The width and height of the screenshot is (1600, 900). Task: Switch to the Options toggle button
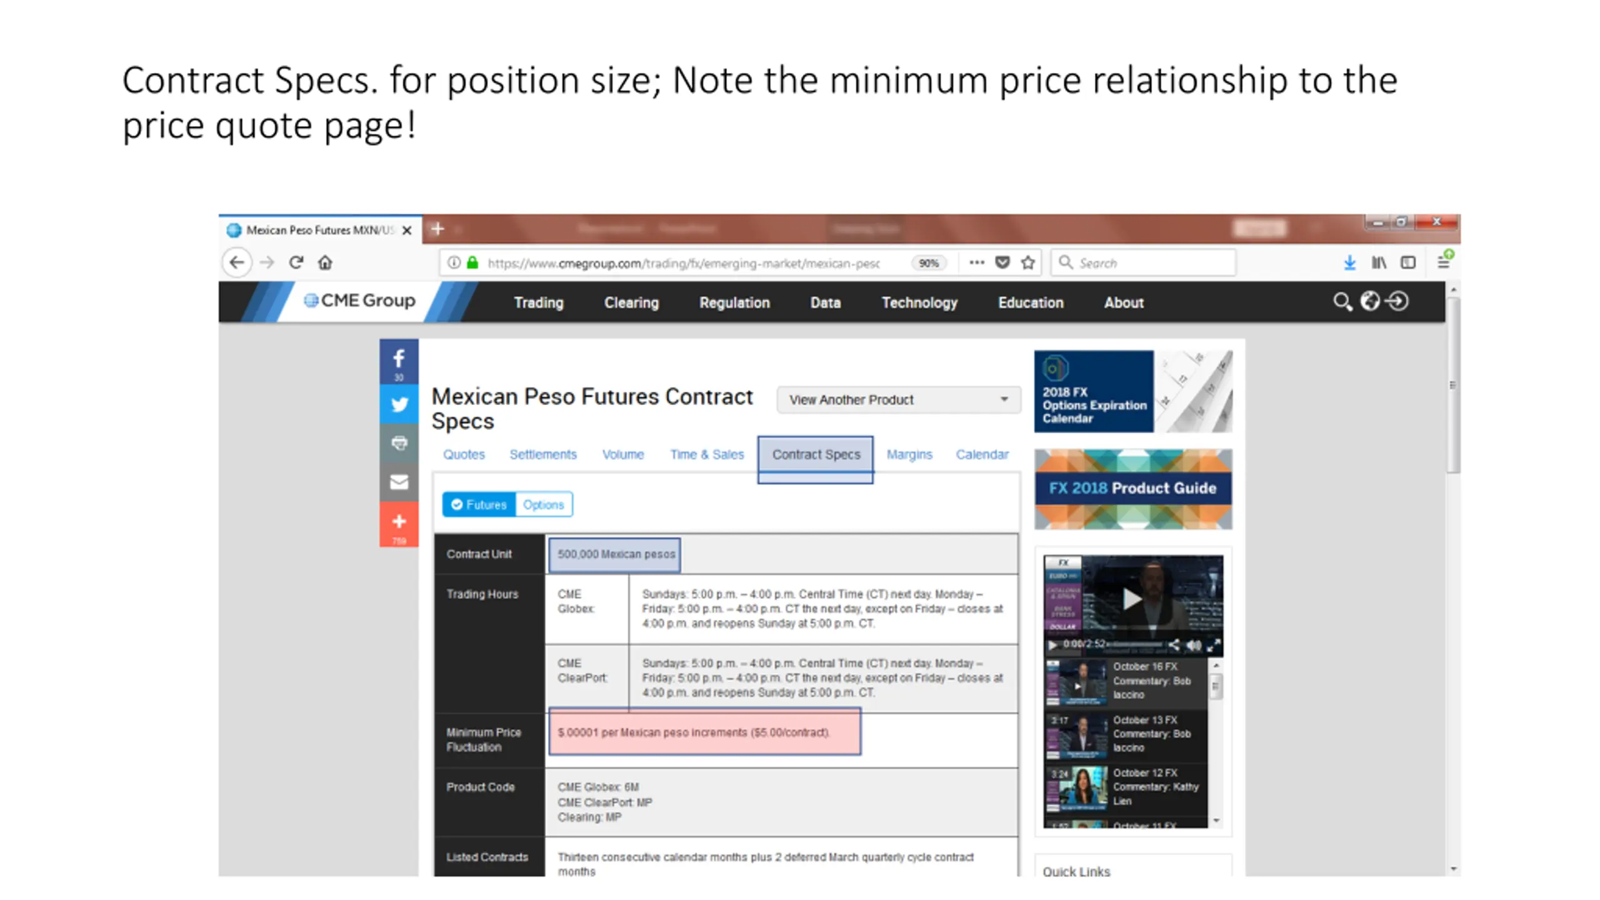(x=544, y=504)
